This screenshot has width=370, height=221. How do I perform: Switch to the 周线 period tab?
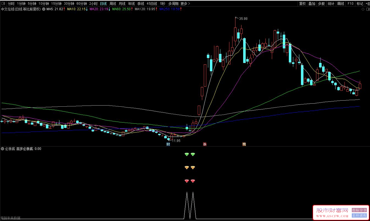113,4
